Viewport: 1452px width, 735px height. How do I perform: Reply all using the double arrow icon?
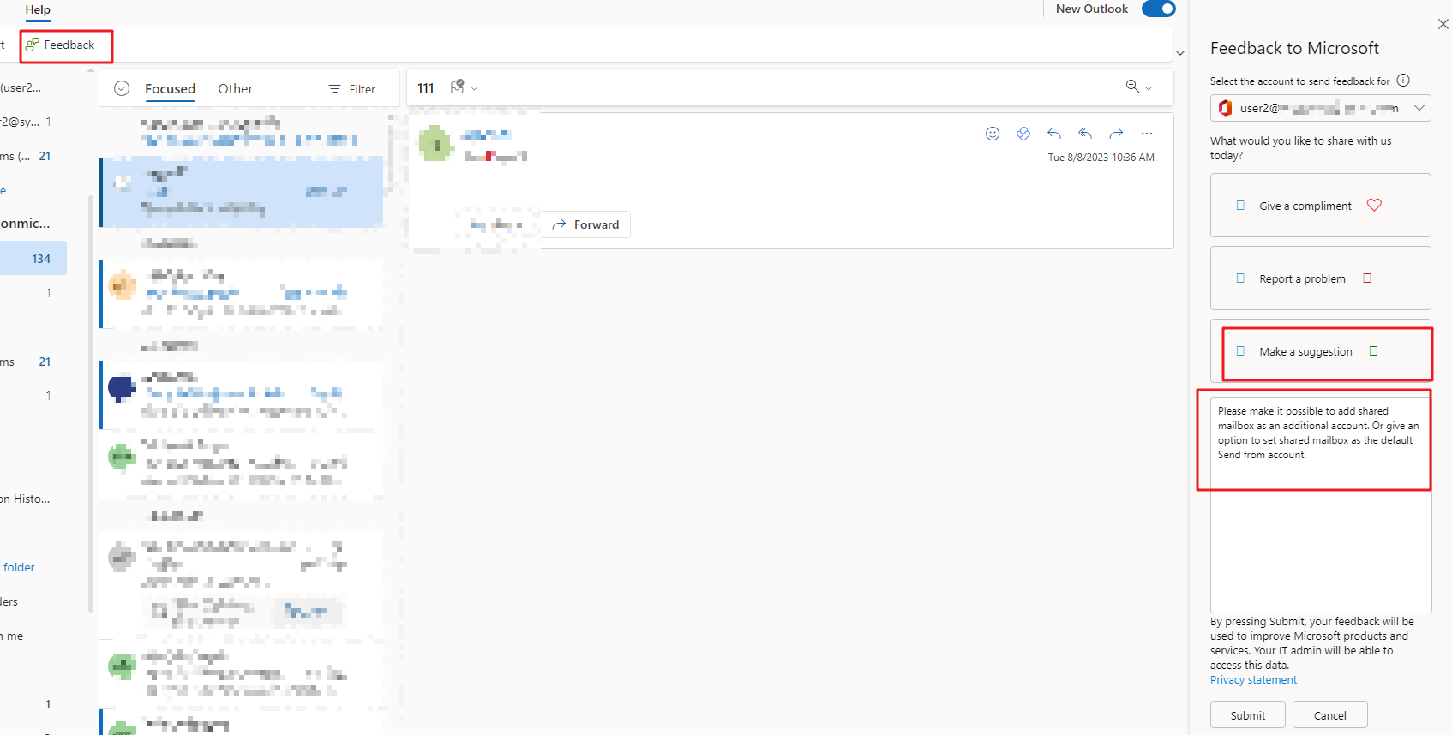coord(1085,133)
